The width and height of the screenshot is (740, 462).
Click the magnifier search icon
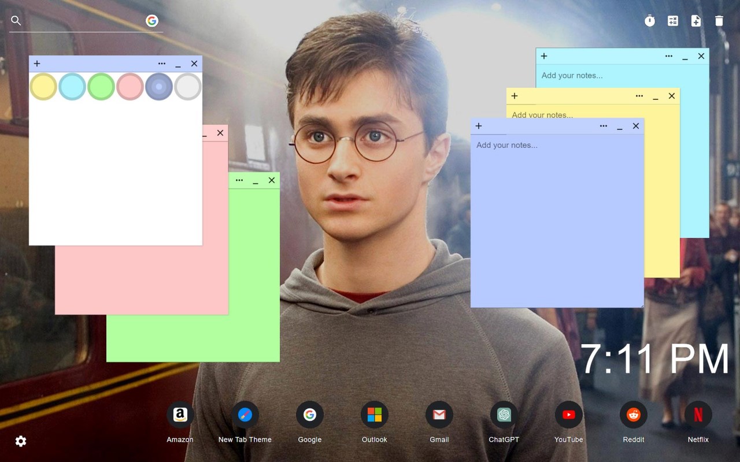point(16,21)
